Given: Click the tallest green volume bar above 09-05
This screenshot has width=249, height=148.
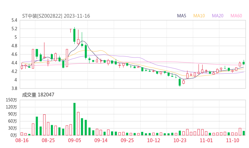Looking at the screenshot, I should tap(74, 119).
